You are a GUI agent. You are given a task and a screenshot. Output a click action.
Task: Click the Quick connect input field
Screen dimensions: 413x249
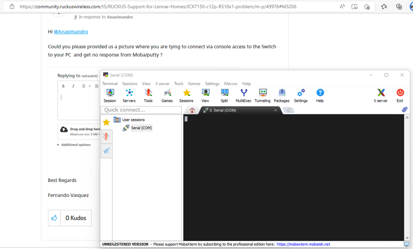[141, 110]
